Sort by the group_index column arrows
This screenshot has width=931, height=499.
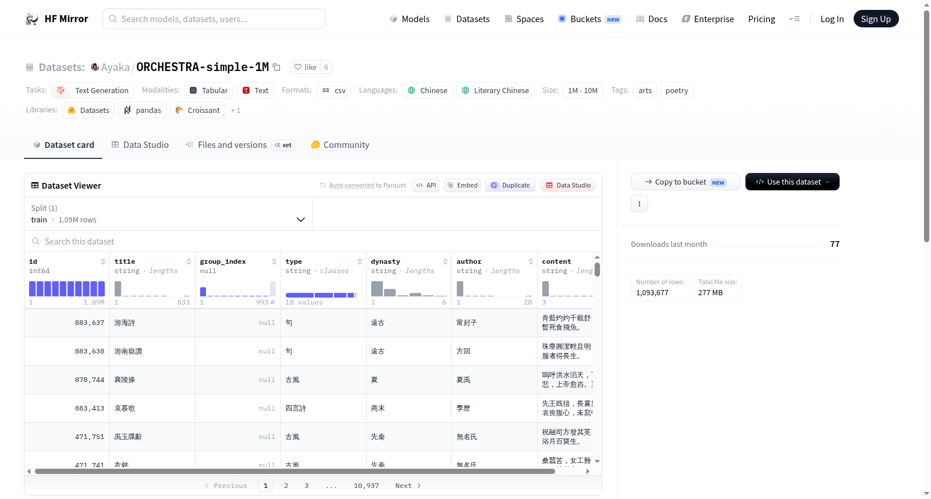[274, 262]
